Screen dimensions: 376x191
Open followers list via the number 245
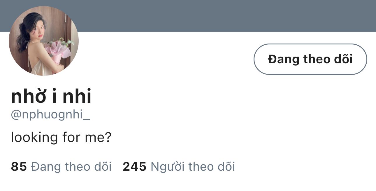pyautogui.click(x=134, y=167)
